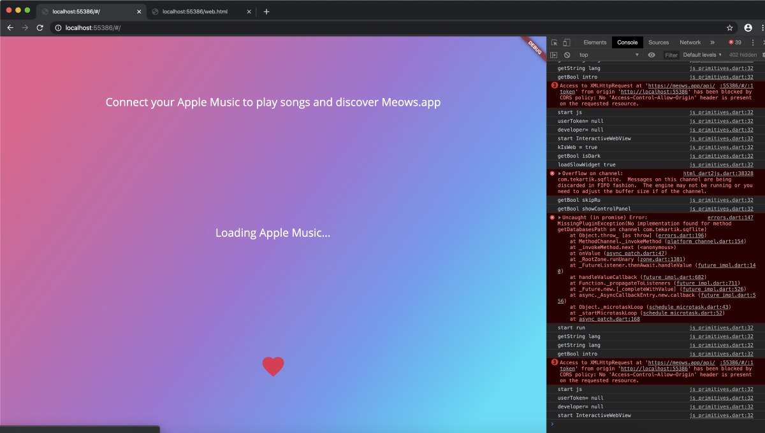This screenshot has height=433, width=765.
Task: Bookmark this page with the star icon
Action: tap(729, 28)
